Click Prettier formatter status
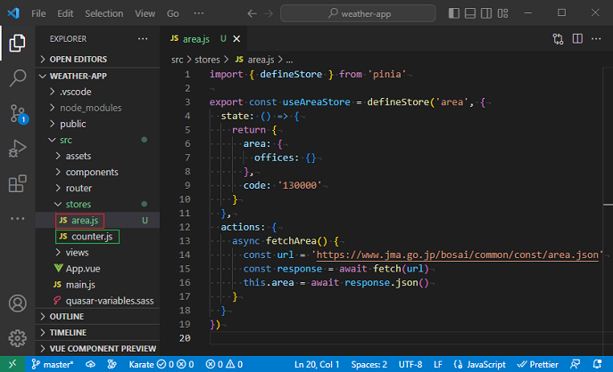 tap(537, 364)
